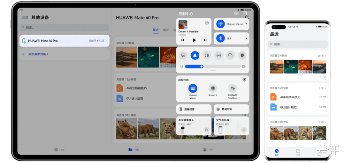Toggle the location pin shortcut
This screenshot has width=345, height=163.
(242, 55)
